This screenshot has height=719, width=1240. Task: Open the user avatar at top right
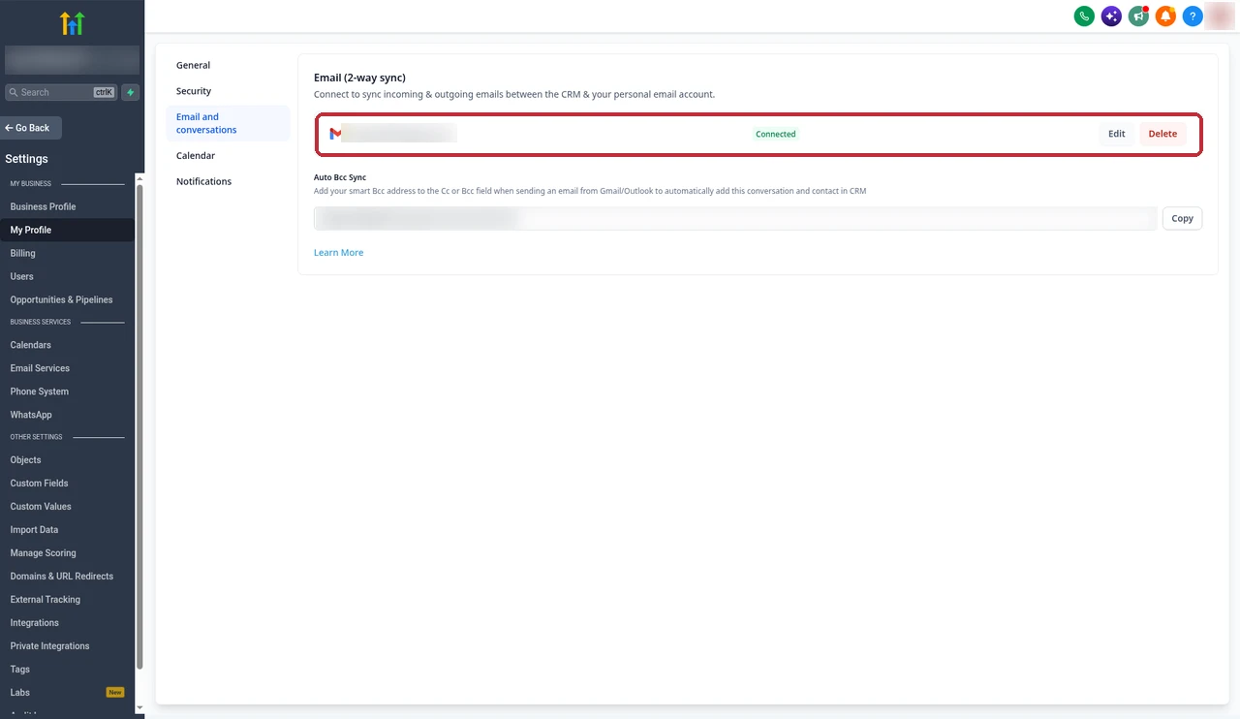1220,16
